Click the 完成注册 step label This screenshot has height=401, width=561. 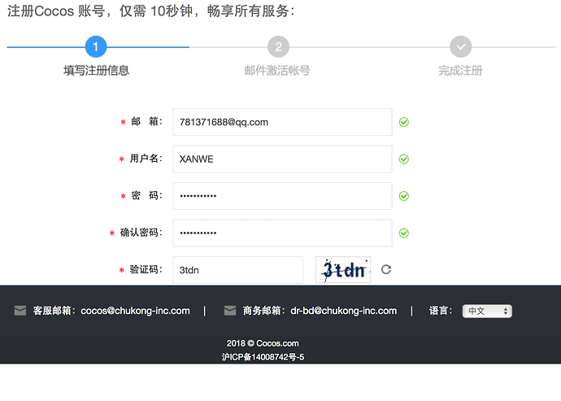(x=460, y=70)
